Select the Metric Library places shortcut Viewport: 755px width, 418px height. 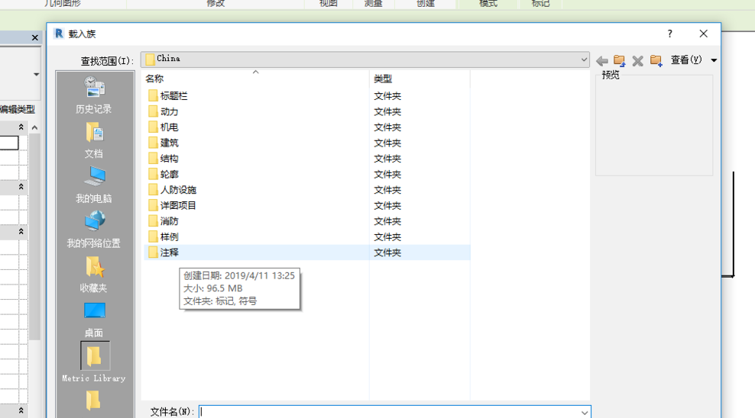95,356
